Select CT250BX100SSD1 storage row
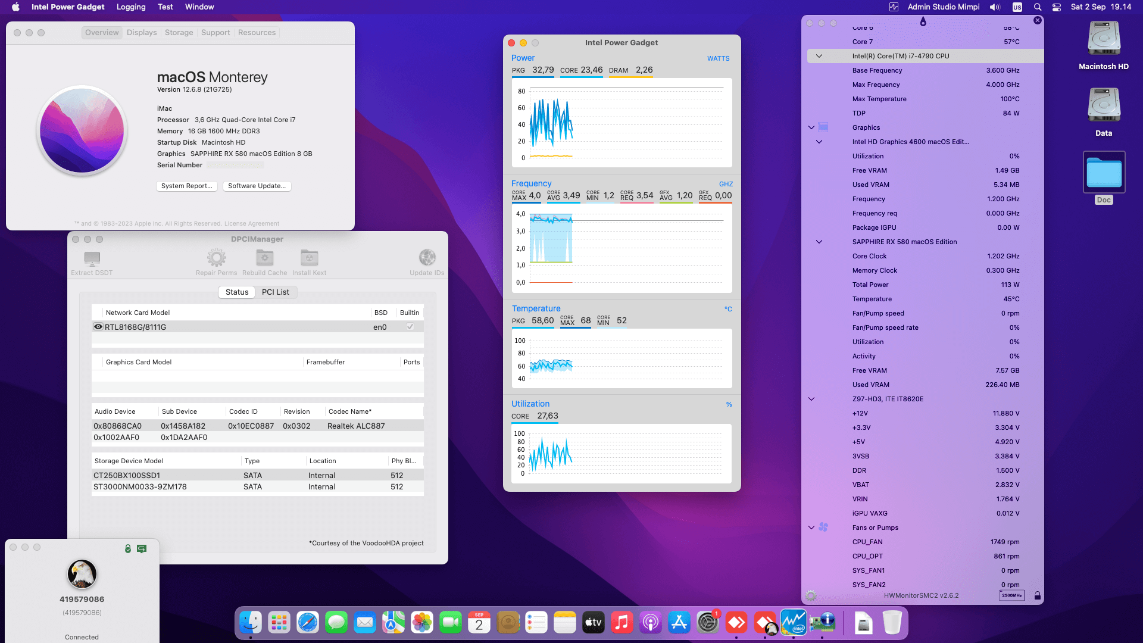Viewport: 1143px width, 643px height. click(258, 475)
